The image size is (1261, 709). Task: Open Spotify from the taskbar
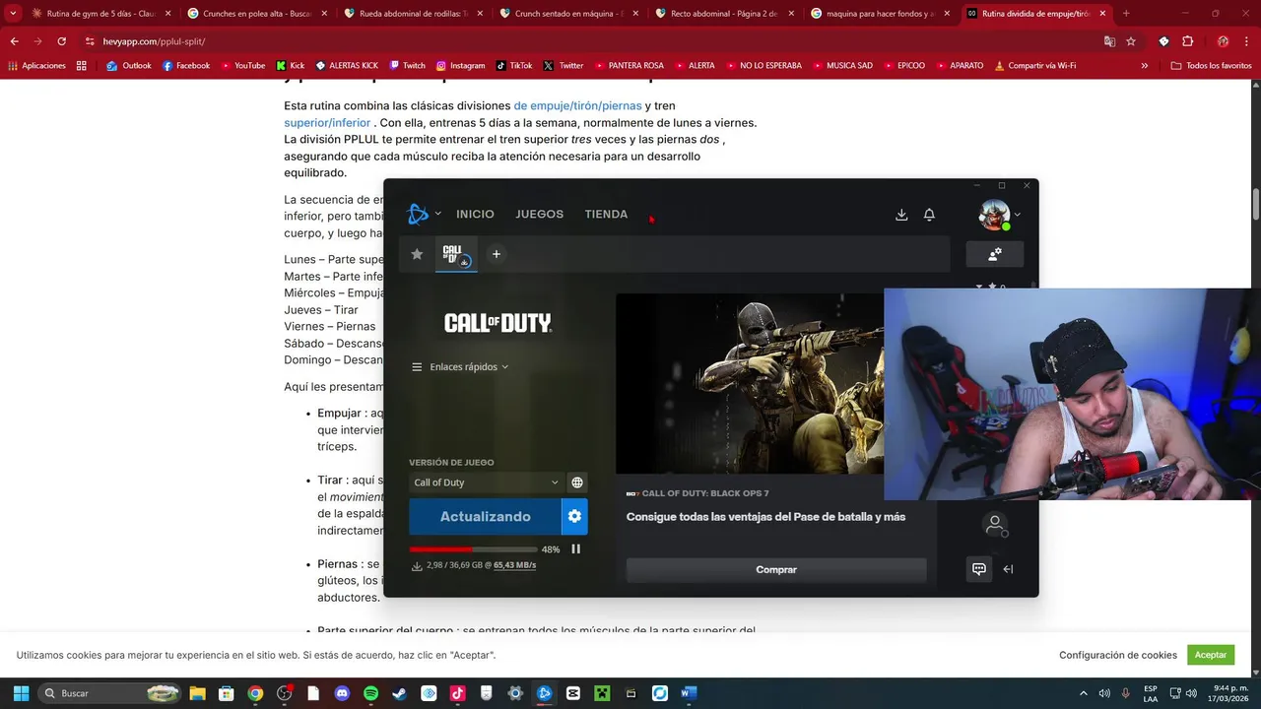click(370, 693)
